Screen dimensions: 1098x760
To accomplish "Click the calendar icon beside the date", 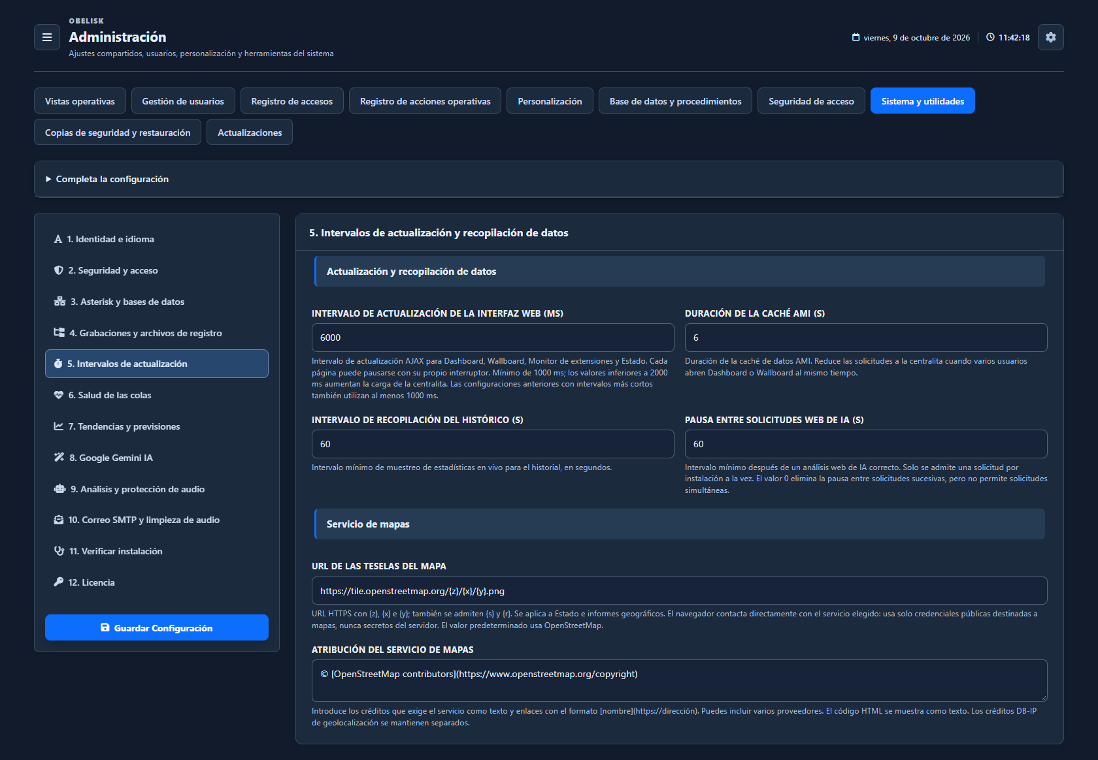I will [x=856, y=37].
